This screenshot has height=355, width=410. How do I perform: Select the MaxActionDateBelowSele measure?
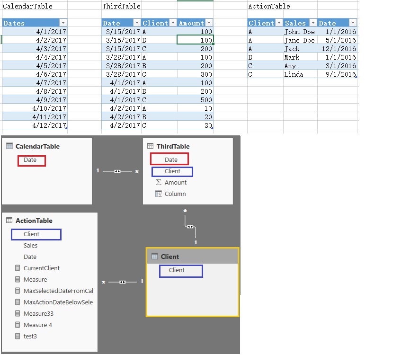click(x=58, y=302)
